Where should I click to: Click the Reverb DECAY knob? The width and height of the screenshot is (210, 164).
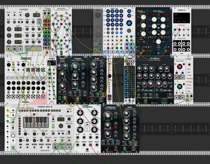(x=143, y=17)
